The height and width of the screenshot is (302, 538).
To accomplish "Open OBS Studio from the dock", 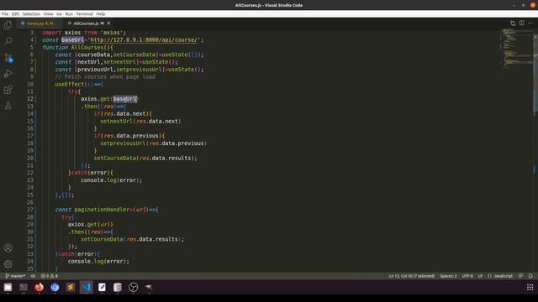I will pyautogui.click(x=133, y=287).
